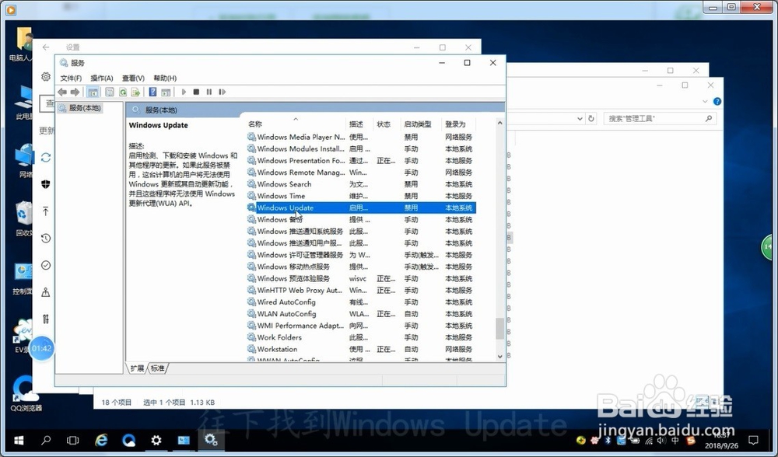This screenshot has height=457, width=778.
Task: Select the Windows Update service row
Action: [361, 208]
